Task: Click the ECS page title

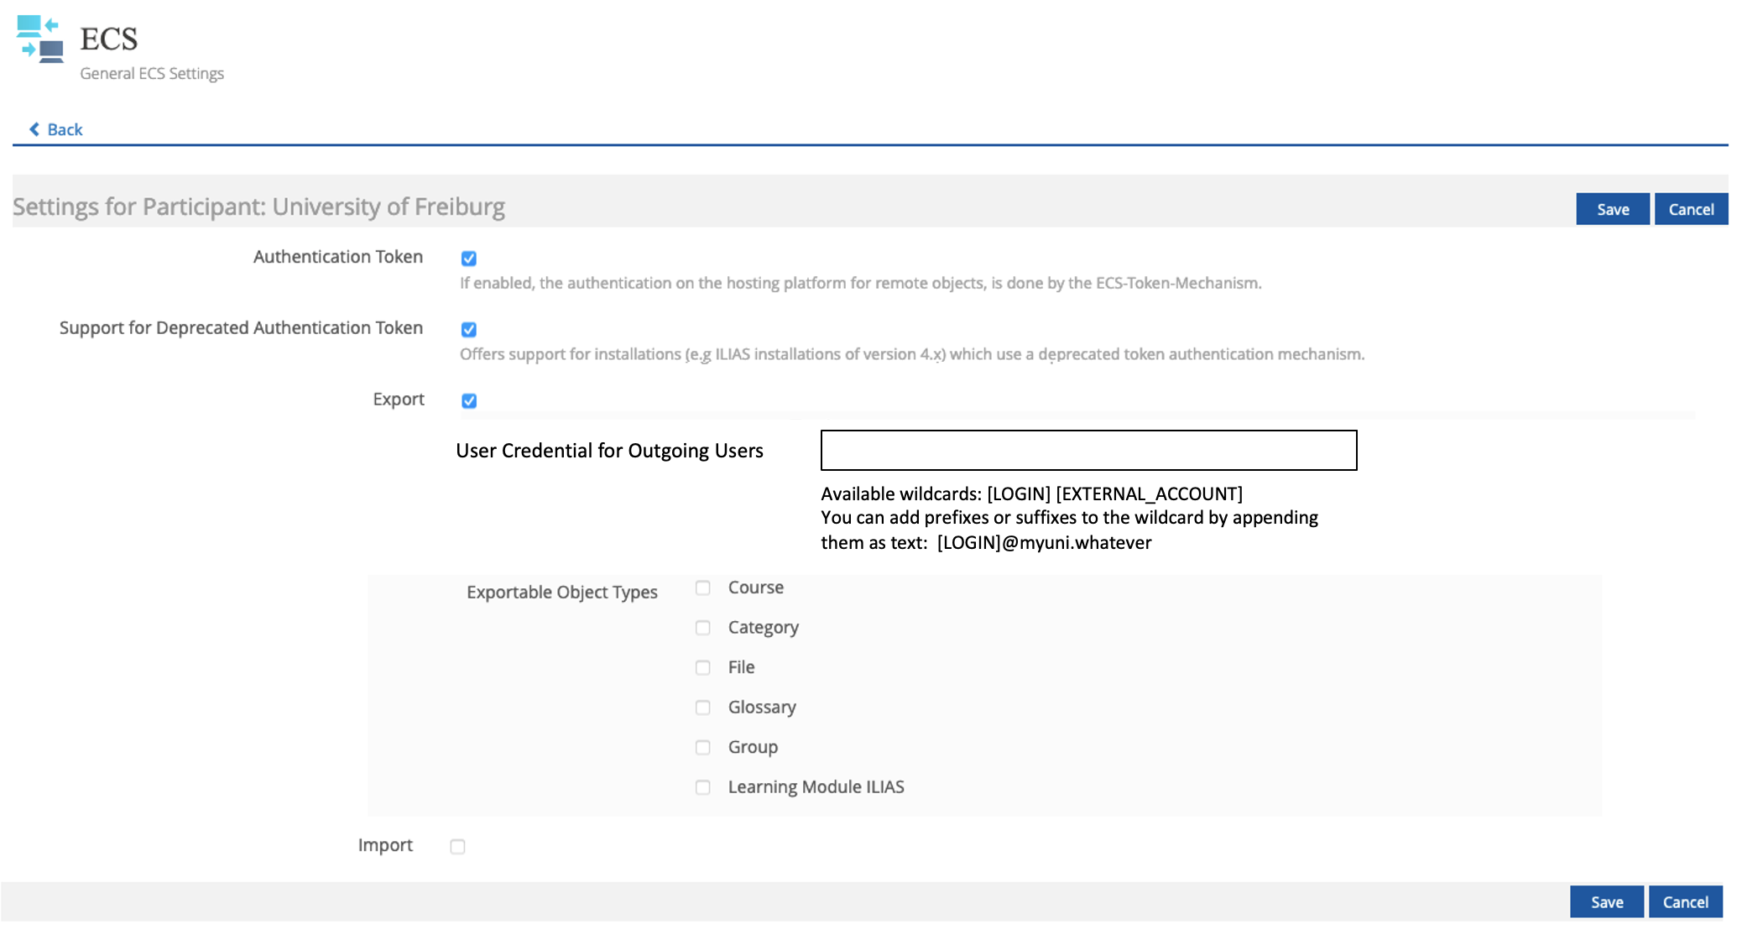Action: tap(109, 39)
